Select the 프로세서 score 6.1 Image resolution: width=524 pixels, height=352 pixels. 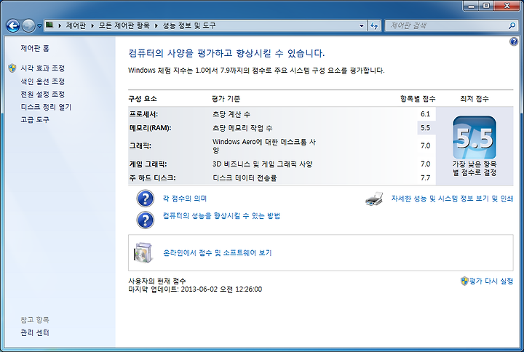click(425, 114)
